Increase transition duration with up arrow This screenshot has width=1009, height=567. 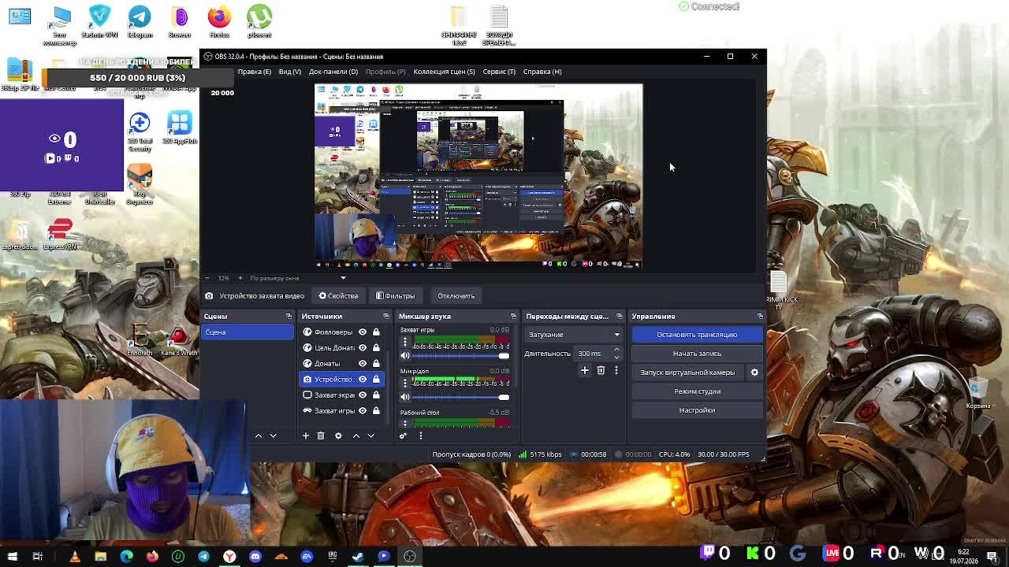[616, 350]
